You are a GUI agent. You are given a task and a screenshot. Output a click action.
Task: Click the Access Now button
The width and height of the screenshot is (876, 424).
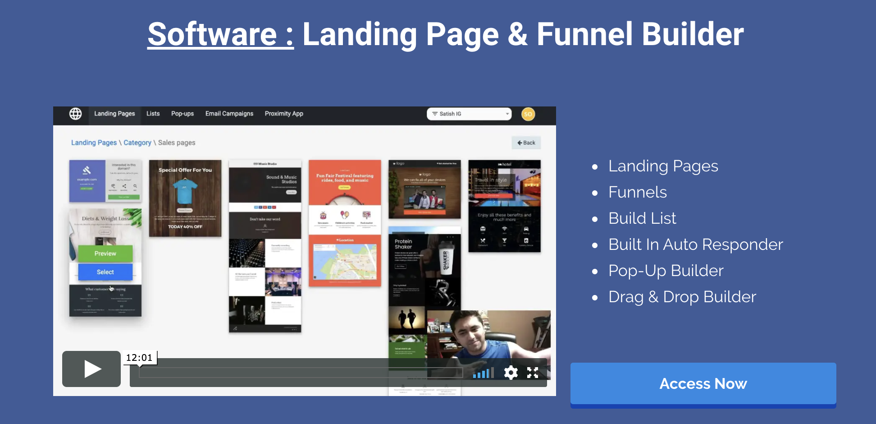[x=703, y=384]
